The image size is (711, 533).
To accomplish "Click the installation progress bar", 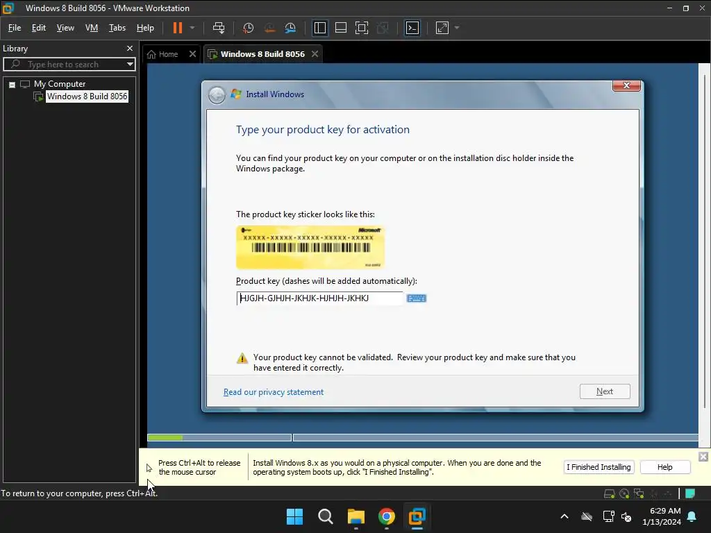I will (423, 437).
